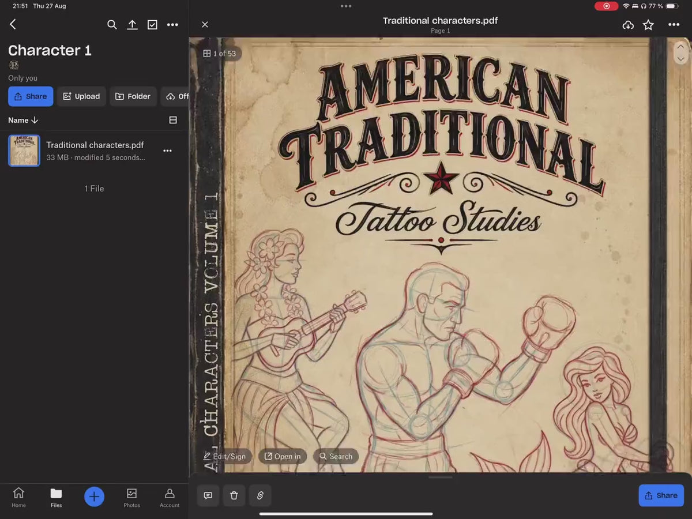Delete the file with trash icon
This screenshot has height=519, width=692.
pos(234,495)
